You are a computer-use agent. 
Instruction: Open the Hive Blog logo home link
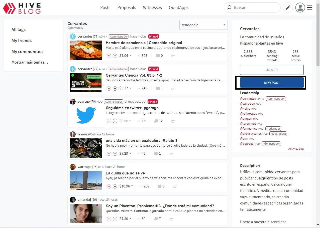coord(22,8)
